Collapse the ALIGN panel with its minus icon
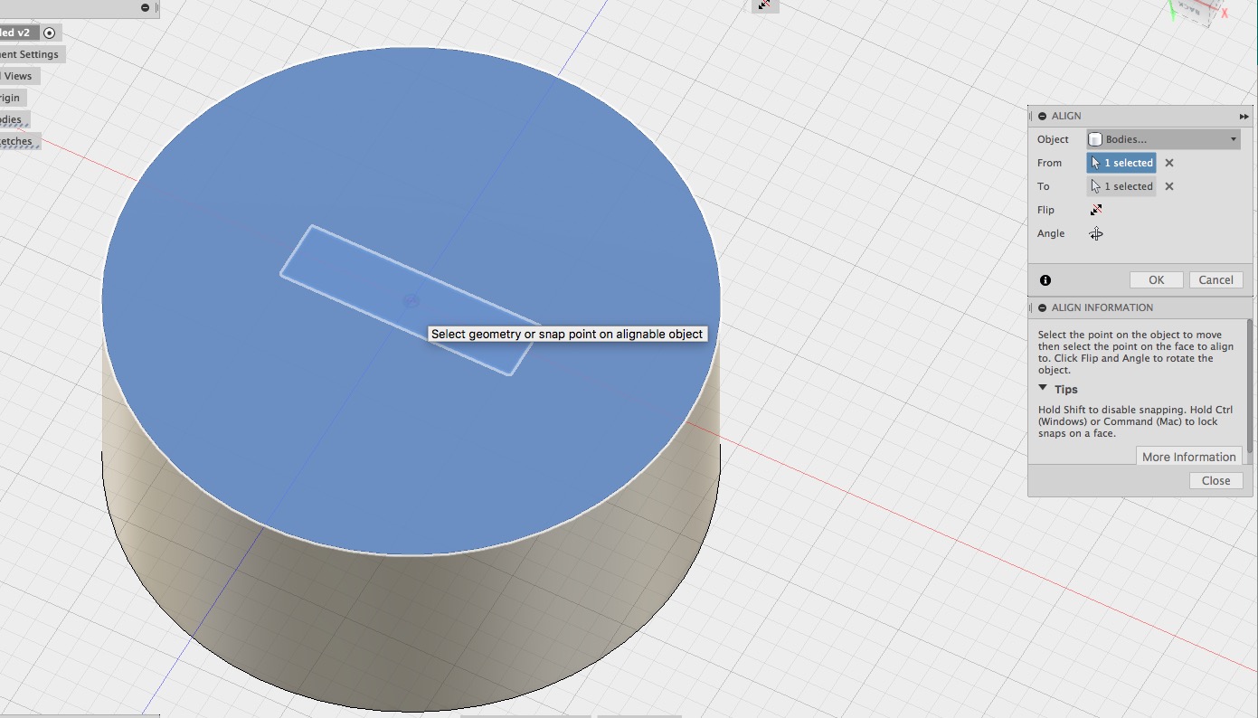Viewport: 1258px width, 718px height. point(1042,116)
